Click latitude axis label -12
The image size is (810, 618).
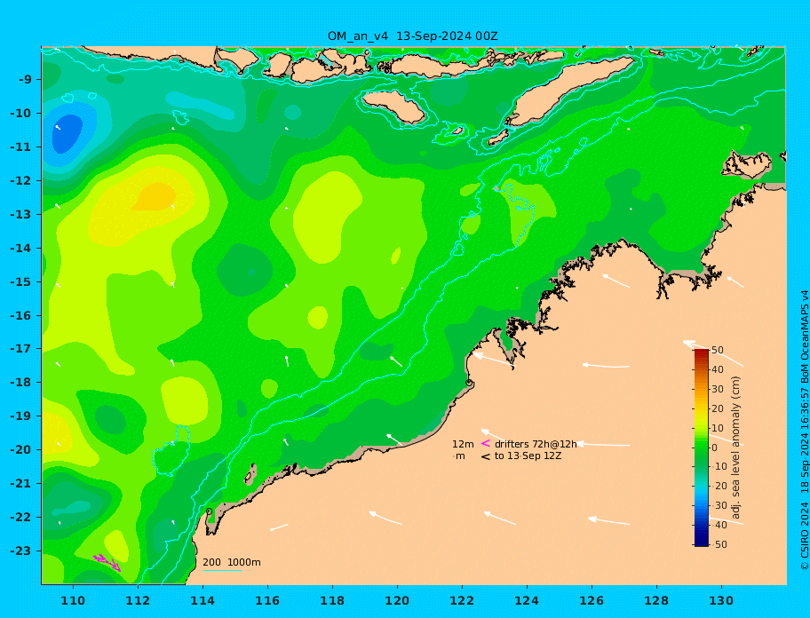pyautogui.click(x=20, y=181)
